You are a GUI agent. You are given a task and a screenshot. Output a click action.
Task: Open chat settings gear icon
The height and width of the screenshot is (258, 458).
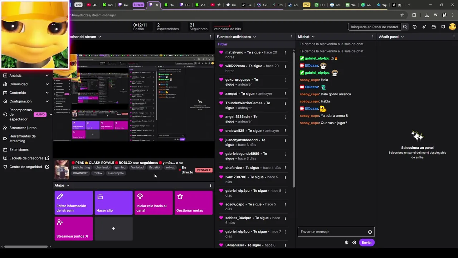354,243
